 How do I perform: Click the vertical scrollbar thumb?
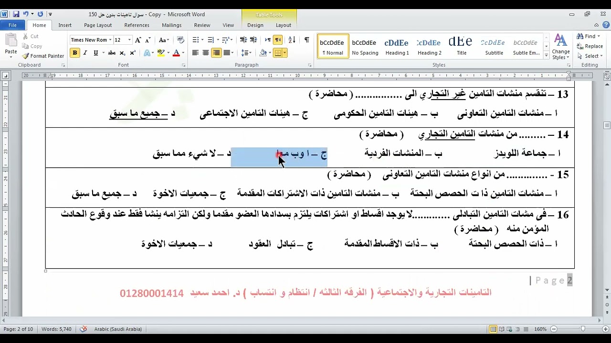tap(607, 126)
